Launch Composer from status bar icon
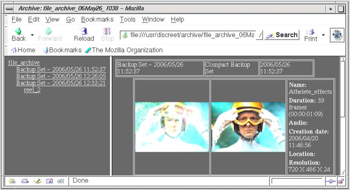Screen dimensions: 350x190 [x=37, y=181]
